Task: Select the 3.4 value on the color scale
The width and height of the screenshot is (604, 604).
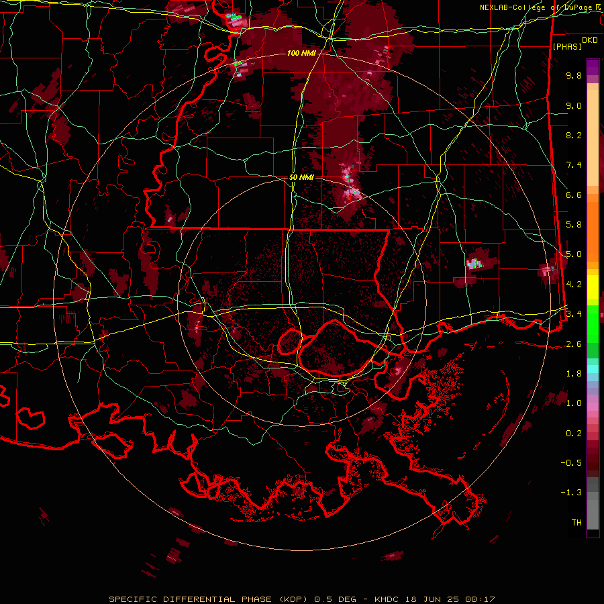Action: (x=574, y=314)
